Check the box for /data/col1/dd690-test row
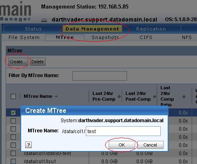Viewport: 197px width, 164px height. click(x=13, y=153)
